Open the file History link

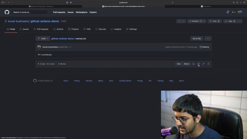tap(204, 47)
